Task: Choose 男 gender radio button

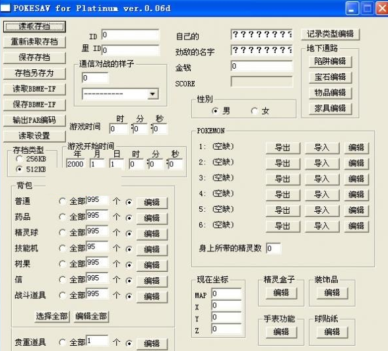Action: 215,111
